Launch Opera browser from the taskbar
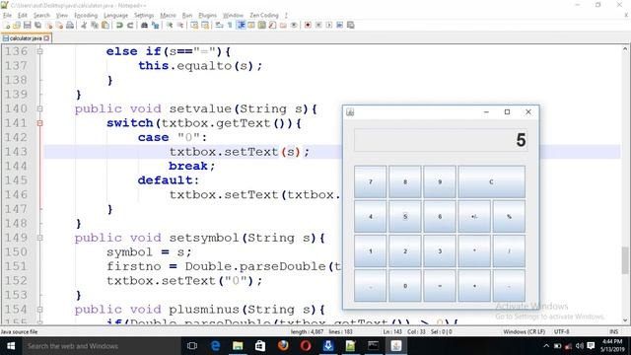Image resolution: width=631 pixels, height=355 pixels. [306, 346]
